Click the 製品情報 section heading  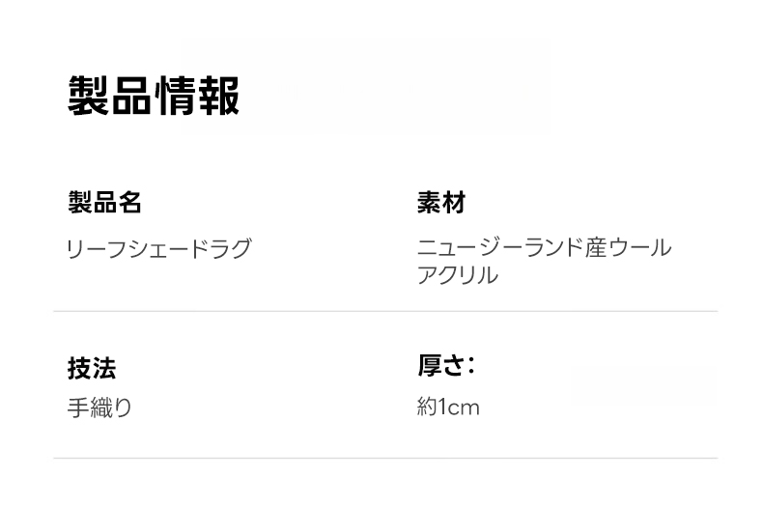pyautogui.click(x=154, y=95)
